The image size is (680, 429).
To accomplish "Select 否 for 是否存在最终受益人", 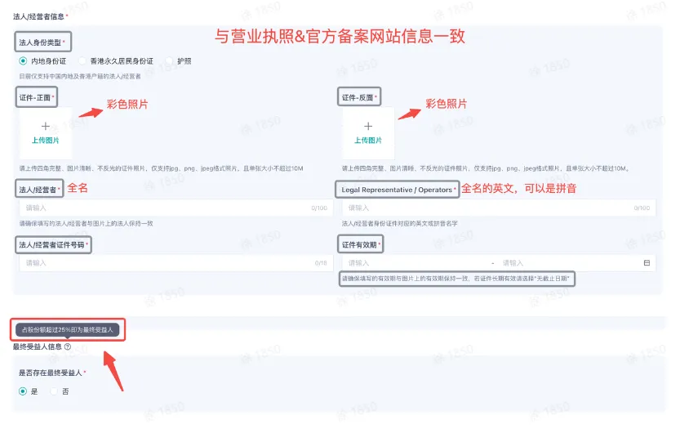I will coord(54,391).
